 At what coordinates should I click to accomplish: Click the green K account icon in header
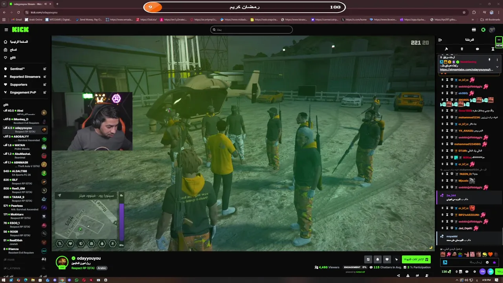[483, 29]
